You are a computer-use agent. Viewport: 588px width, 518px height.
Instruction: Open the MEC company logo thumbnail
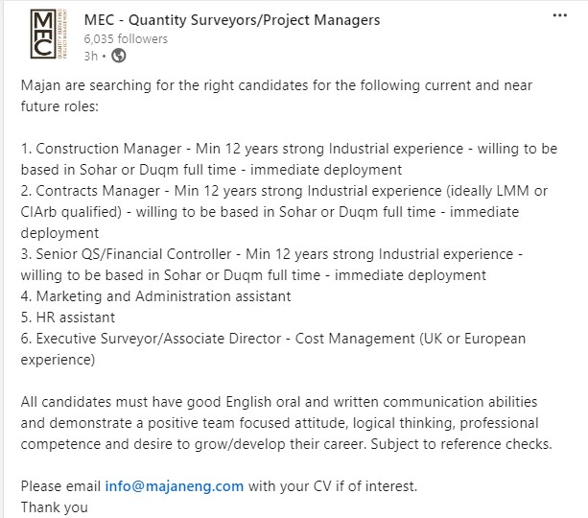48,35
